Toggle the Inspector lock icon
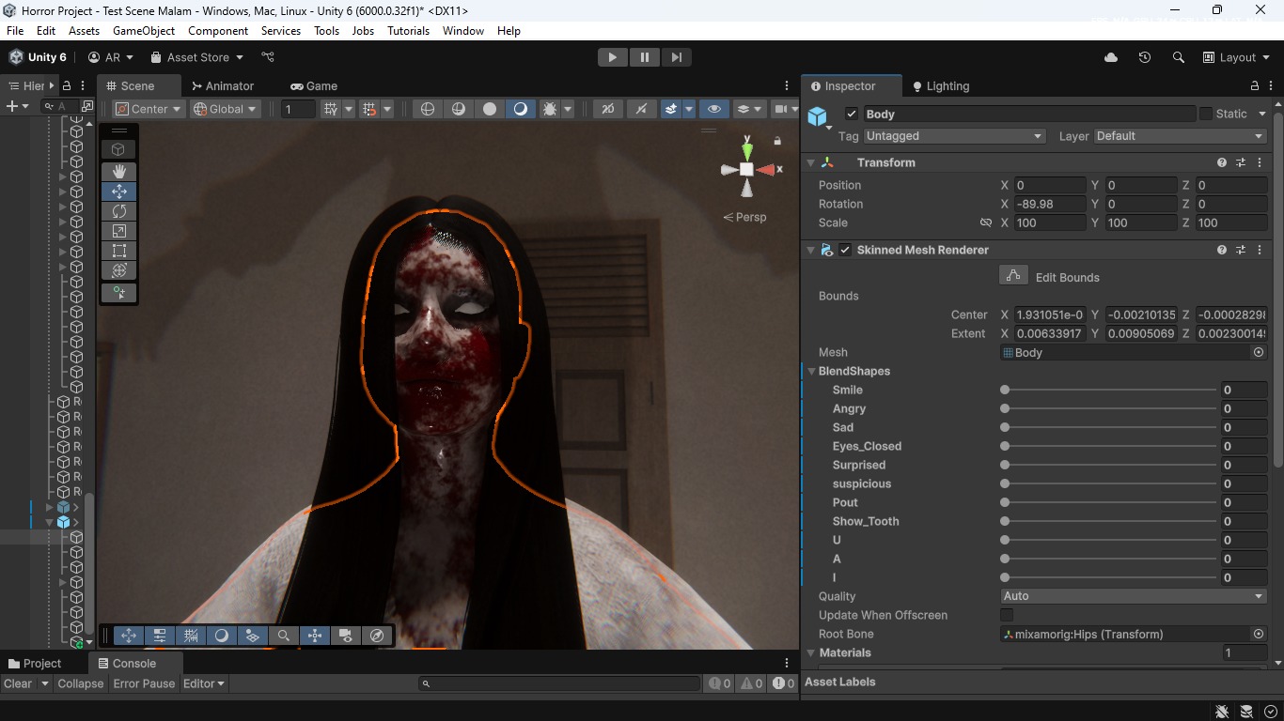The height and width of the screenshot is (721, 1284). tap(1255, 85)
